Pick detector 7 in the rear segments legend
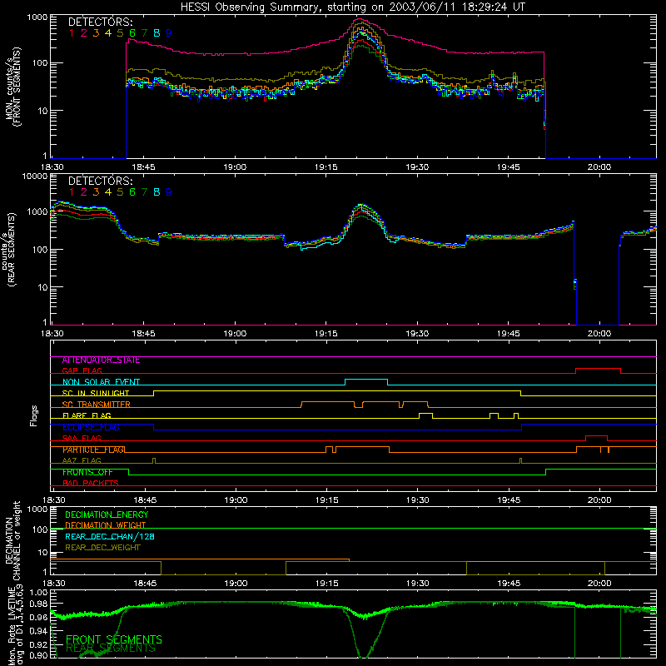Viewport: 666px width, 666px height. pos(144,192)
